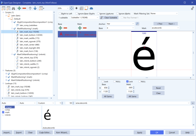Enable the mkmk feature checkbox
This screenshot has width=196, height=136.
[x=3, y=115]
